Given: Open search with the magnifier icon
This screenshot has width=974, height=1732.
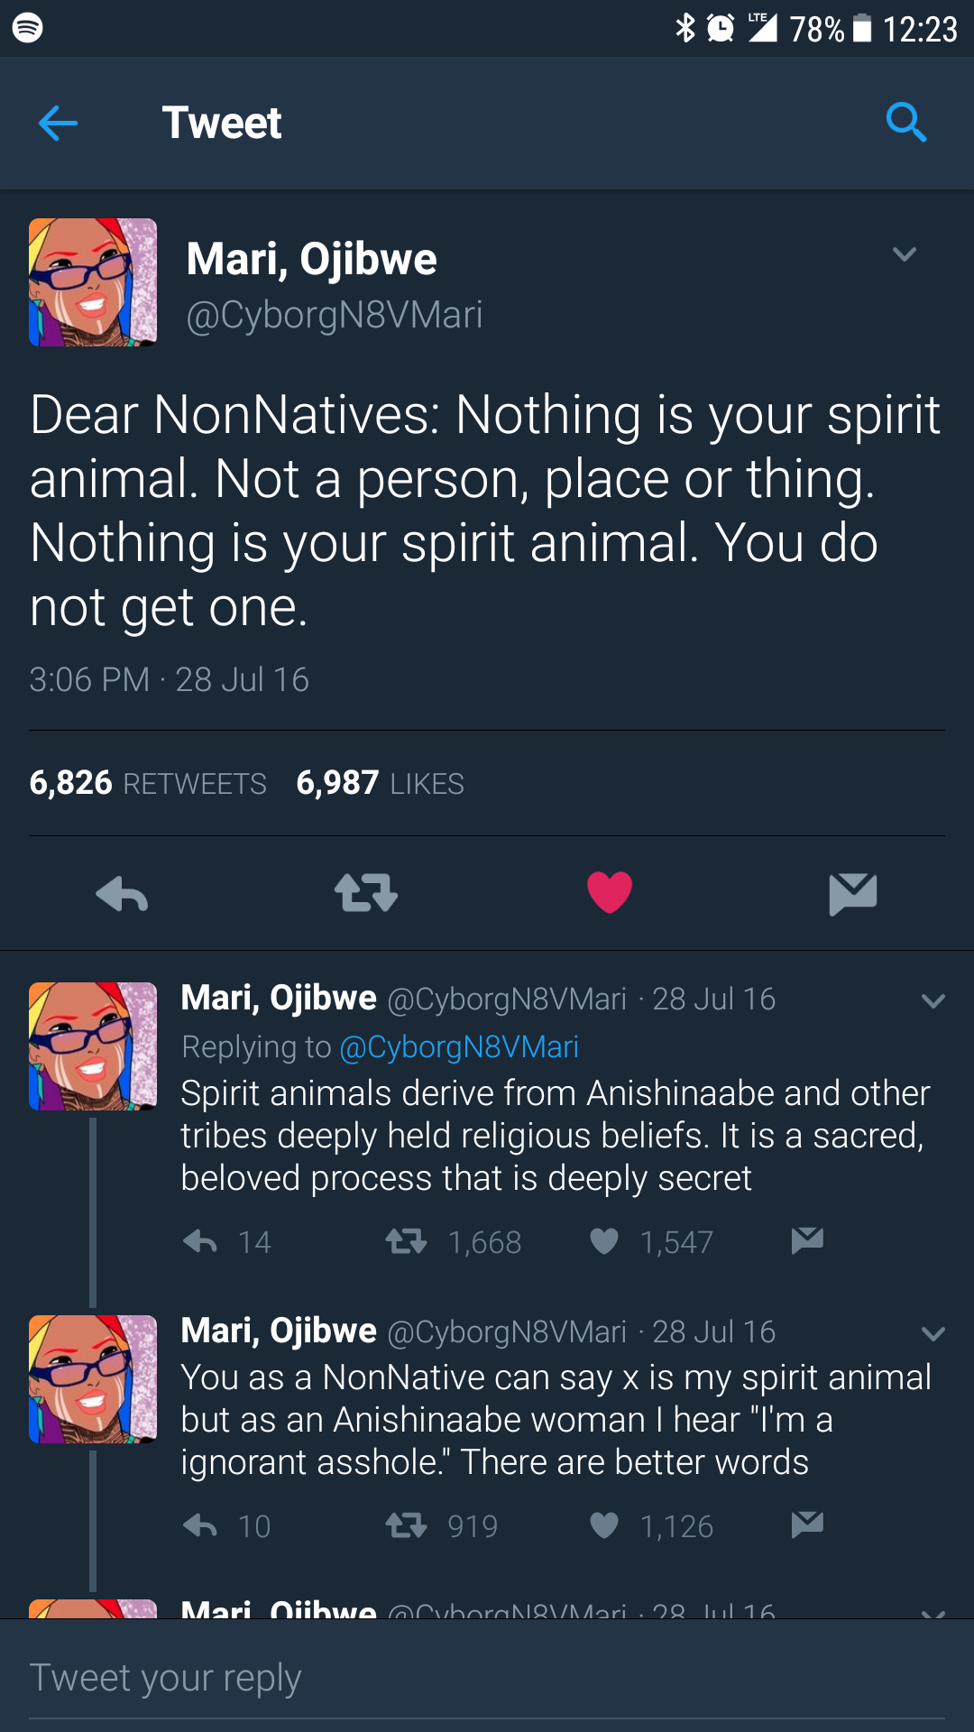Looking at the screenshot, I should (905, 122).
